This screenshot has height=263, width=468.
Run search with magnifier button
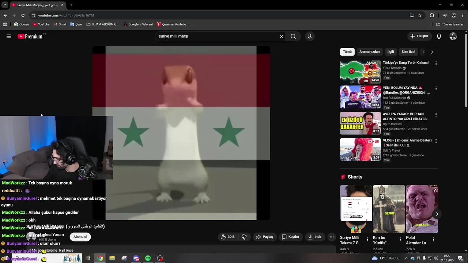(293, 36)
